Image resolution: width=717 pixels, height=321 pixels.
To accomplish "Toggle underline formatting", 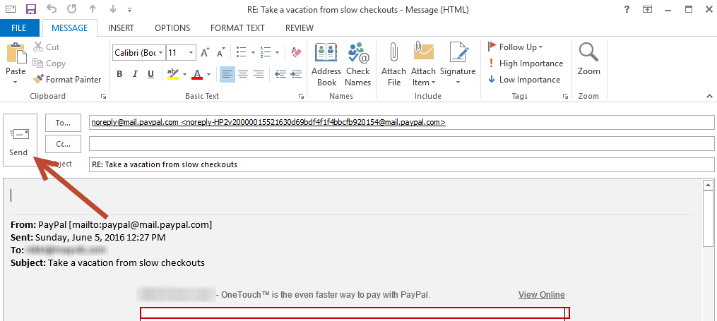I will coord(151,74).
